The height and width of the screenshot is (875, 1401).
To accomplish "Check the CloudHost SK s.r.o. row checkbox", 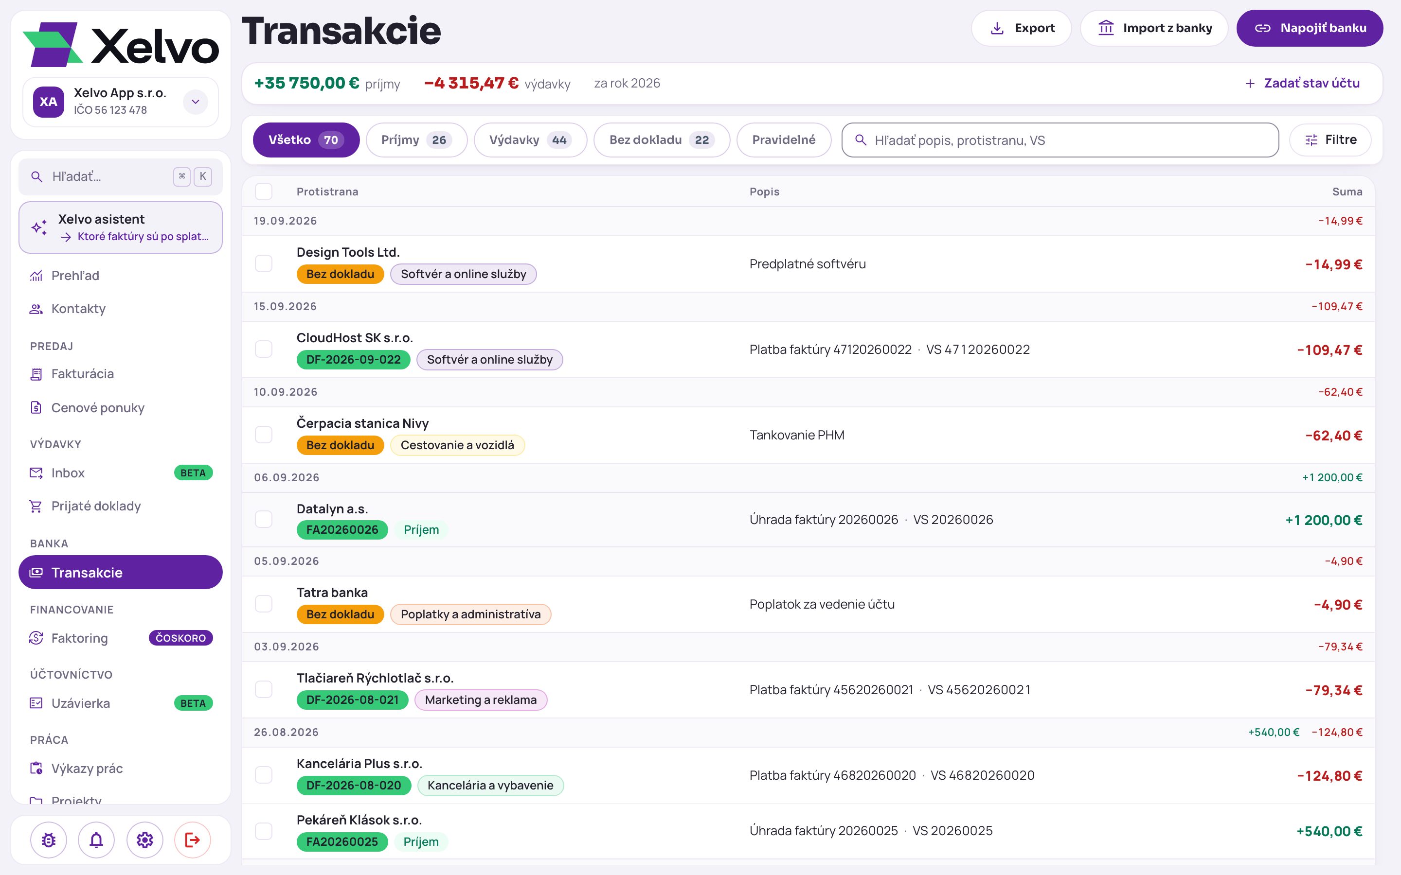I will pyautogui.click(x=263, y=349).
